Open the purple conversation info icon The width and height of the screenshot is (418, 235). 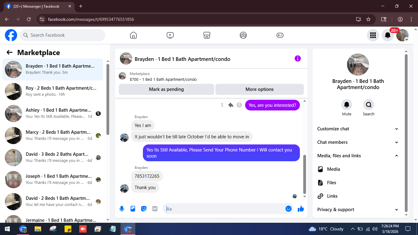[x=298, y=58]
